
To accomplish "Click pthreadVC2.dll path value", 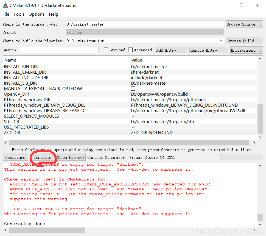I will pos(188,111).
